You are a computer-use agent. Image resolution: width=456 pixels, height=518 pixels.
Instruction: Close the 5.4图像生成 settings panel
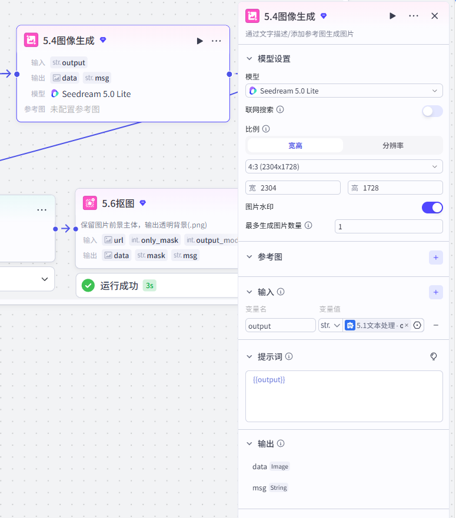[434, 16]
